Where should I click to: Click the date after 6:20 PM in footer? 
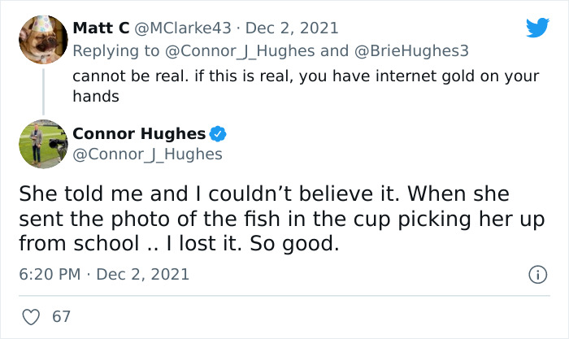coord(142,275)
